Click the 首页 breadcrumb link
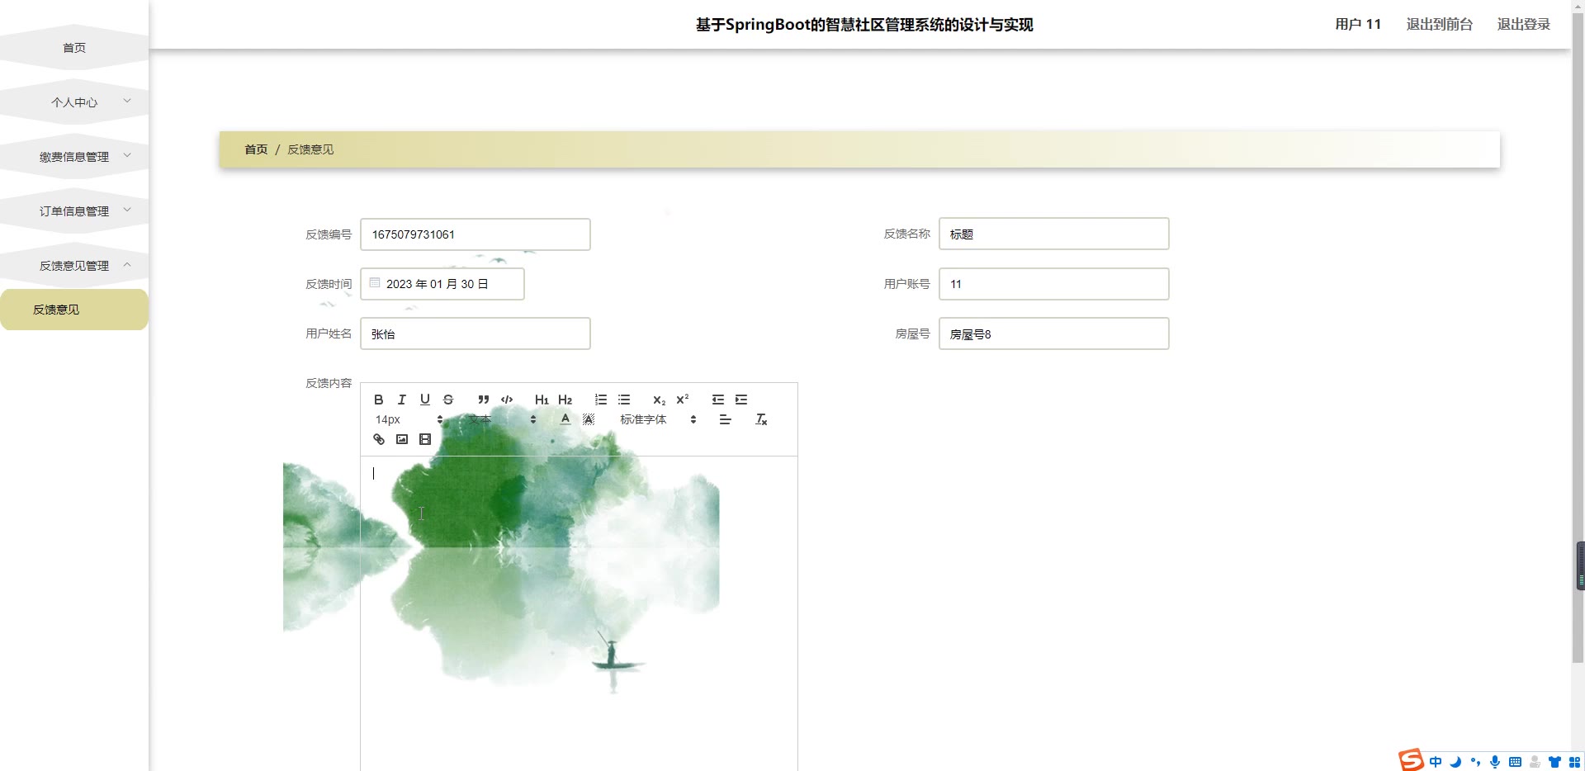Viewport: 1585px width, 771px height. point(256,149)
